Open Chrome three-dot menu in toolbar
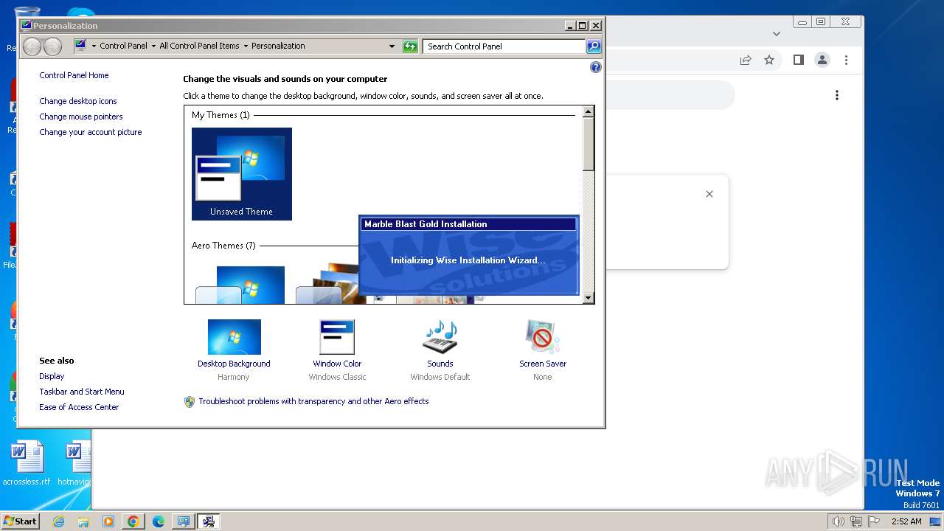This screenshot has height=531, width=944. coord(846,60)
